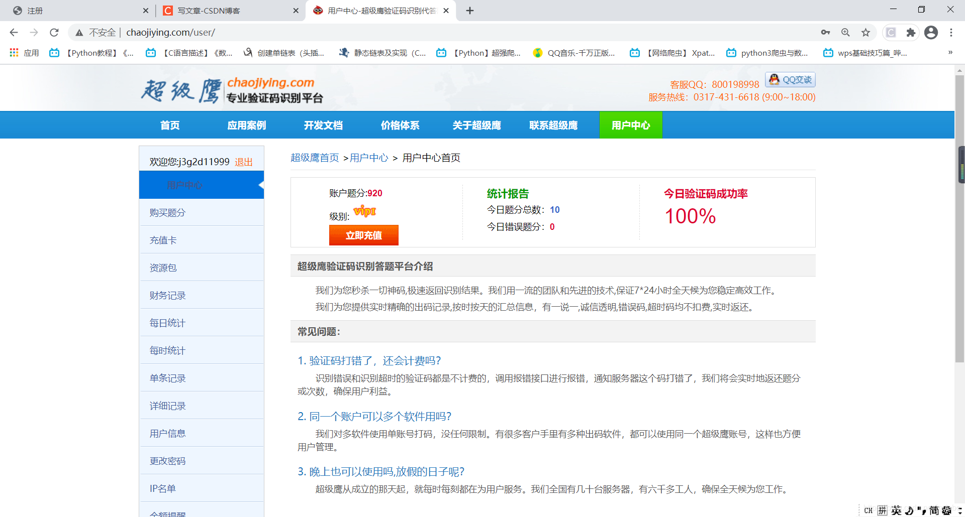Open the Chrome profile avatar icon
This screenshot has height=517, width=965.
click(931, 32)
